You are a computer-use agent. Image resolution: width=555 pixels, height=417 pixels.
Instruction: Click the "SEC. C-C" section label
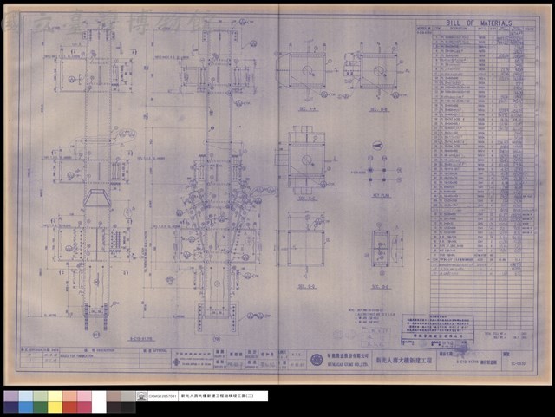coord(306,199)
